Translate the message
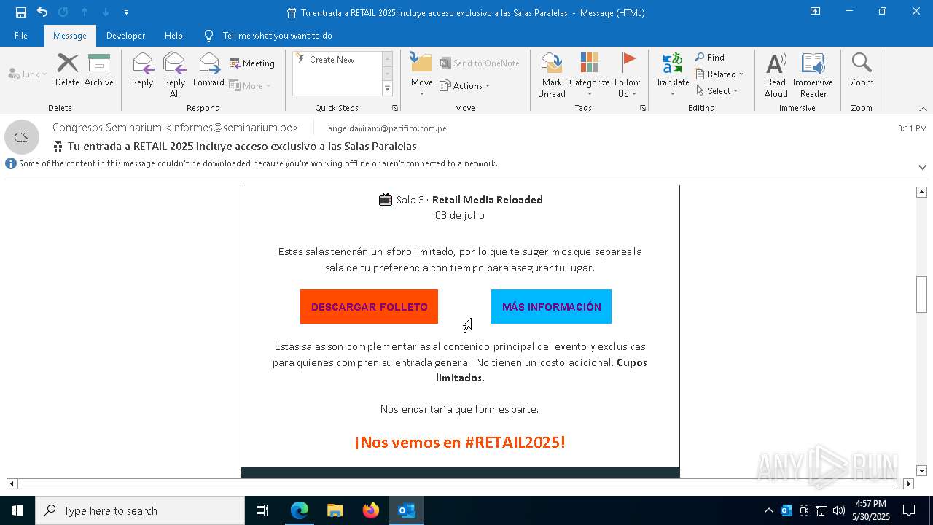 click(x=673, y=74)
